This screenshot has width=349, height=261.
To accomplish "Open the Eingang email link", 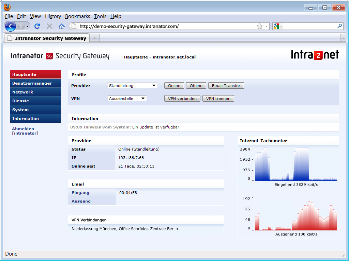I will 80,193.
